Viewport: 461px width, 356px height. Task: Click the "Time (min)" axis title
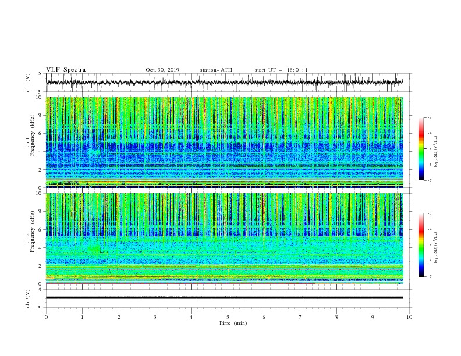(x=233, y=323)
